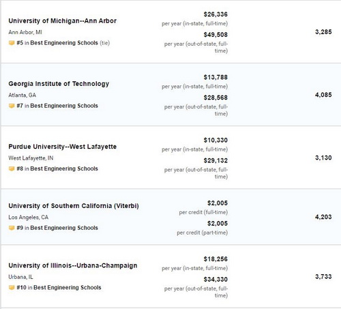Click the ranking badge icon next to #7
341x309 pixels.
(12, 106)
